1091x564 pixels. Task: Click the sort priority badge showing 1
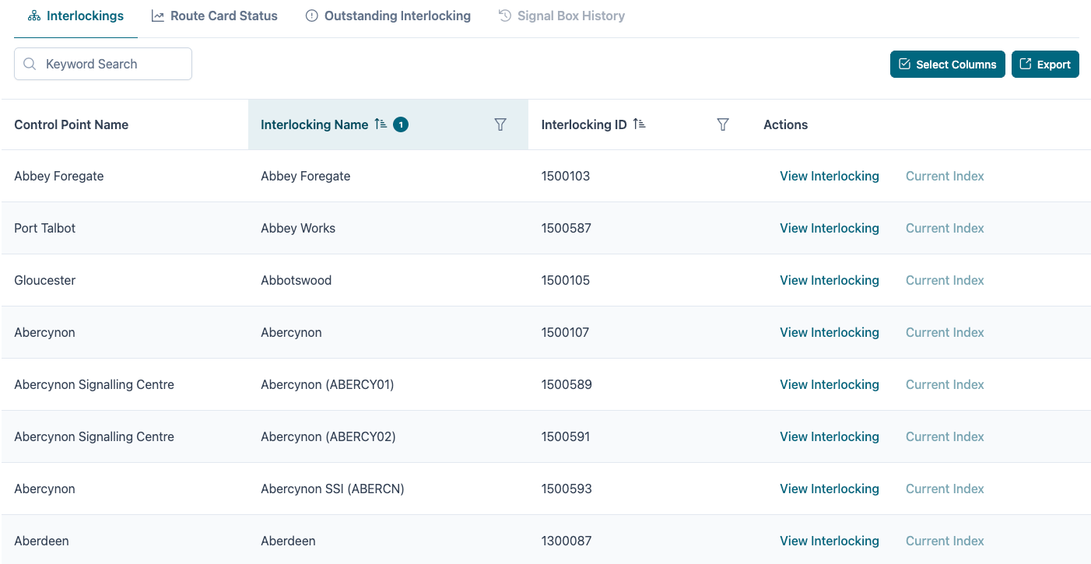click(x=401, y=124)
